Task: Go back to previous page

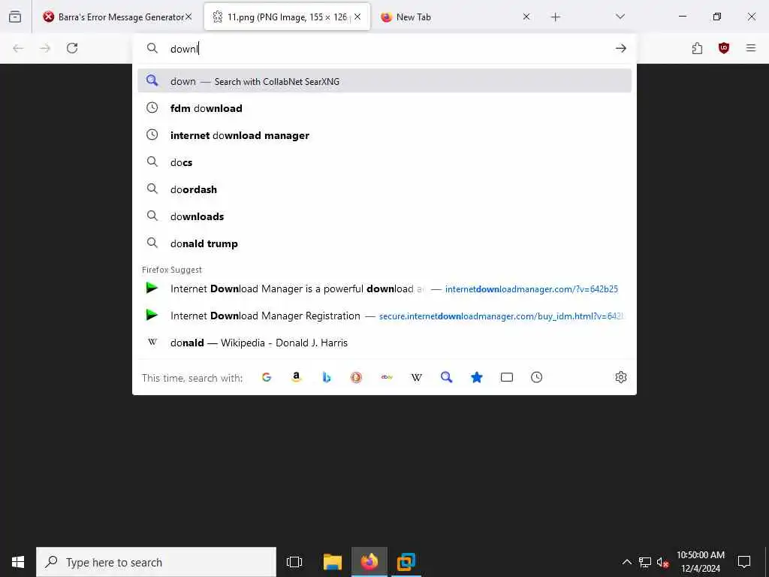Action: coord(18,48)
